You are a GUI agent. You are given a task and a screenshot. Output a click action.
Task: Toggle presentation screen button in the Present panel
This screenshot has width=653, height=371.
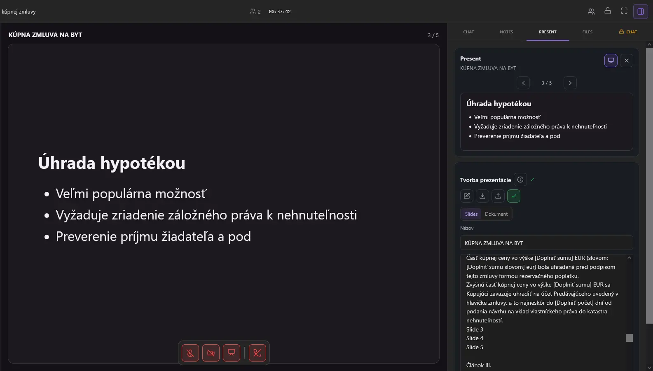point(611,61)
